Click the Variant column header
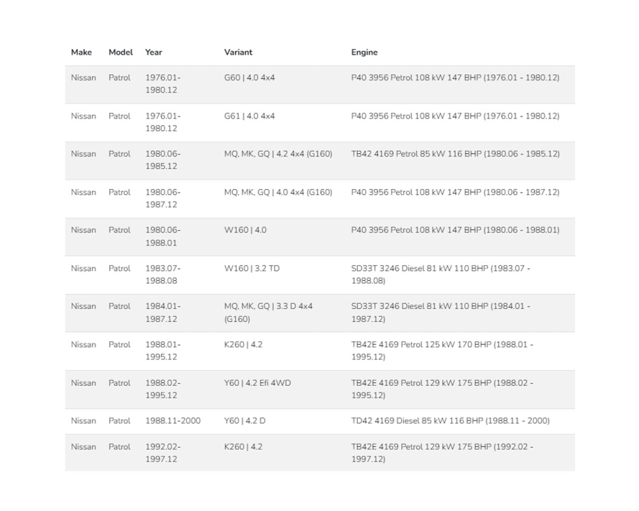The width and height of the screenshot is (639, 511). (238, 52)
